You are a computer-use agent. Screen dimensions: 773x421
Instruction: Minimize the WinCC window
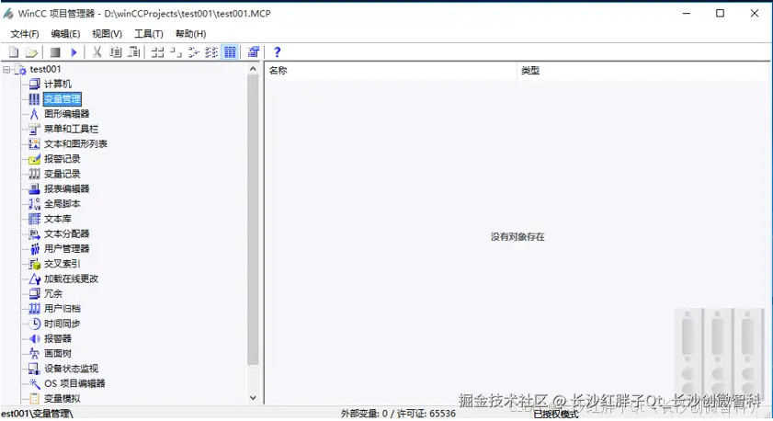(687, 13)
